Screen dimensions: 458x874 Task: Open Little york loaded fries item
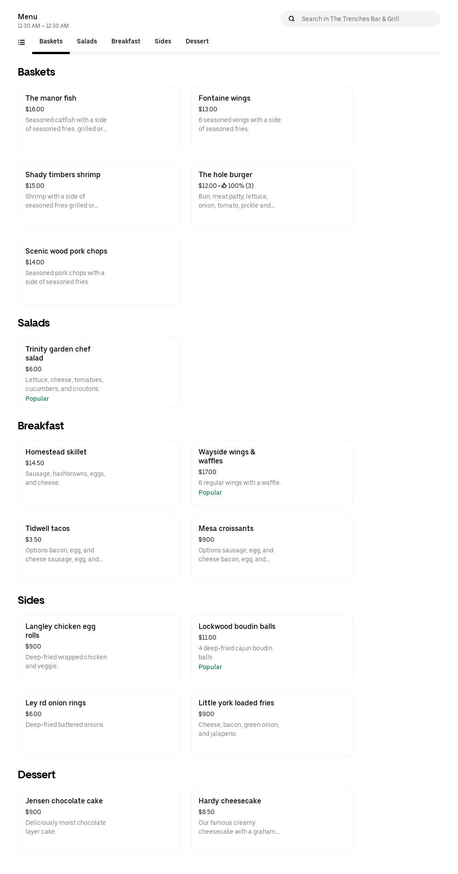[272, 724]
